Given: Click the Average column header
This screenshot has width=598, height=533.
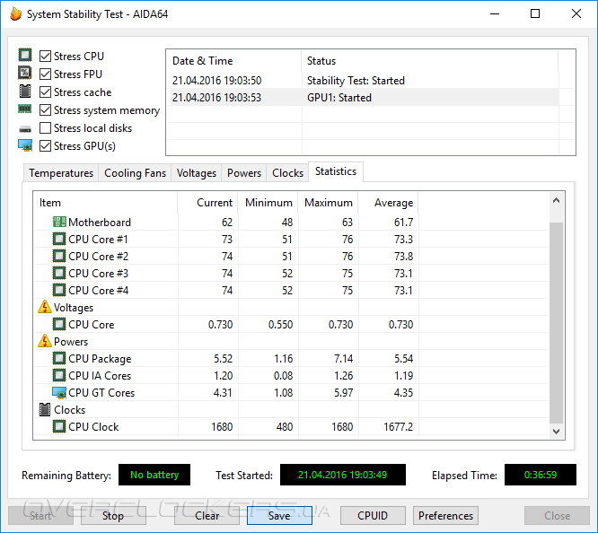Looking at the screenshot, I should click(389, 203).
